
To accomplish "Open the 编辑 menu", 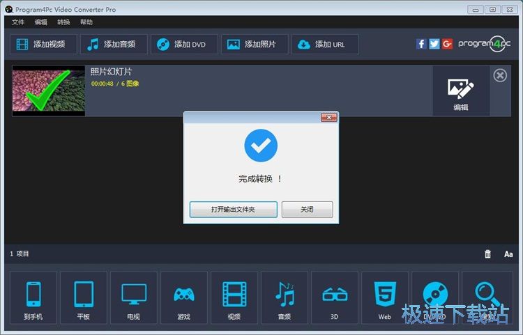I will point(40,22).
